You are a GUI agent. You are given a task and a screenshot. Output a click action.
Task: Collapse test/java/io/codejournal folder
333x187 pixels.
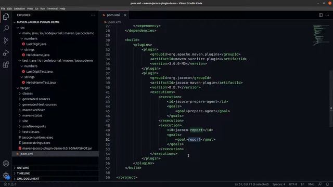point(58,60)
